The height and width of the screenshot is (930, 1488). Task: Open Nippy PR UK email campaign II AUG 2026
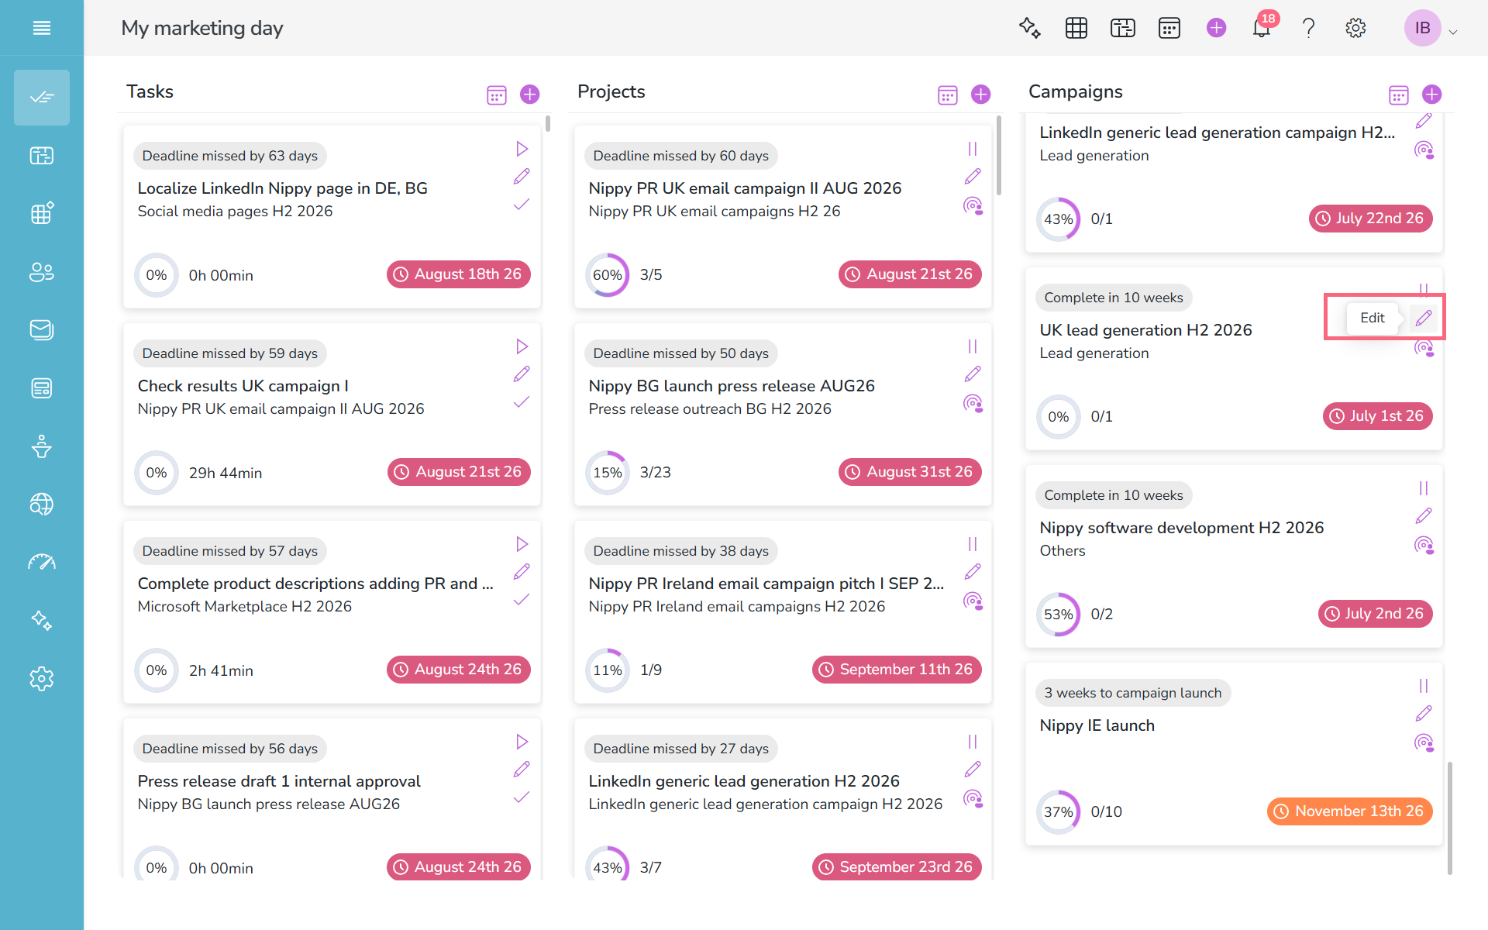(x=745, y=188)
